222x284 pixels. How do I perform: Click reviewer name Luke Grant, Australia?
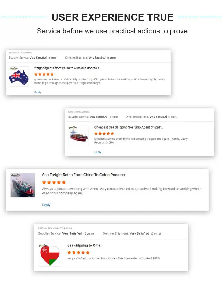coord(79,112)
